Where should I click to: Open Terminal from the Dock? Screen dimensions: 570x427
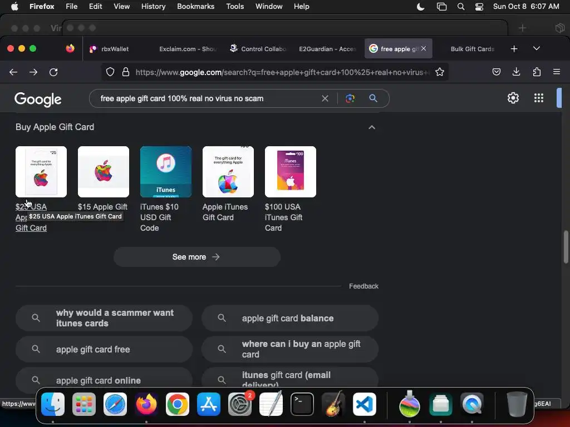coord(302,404)
